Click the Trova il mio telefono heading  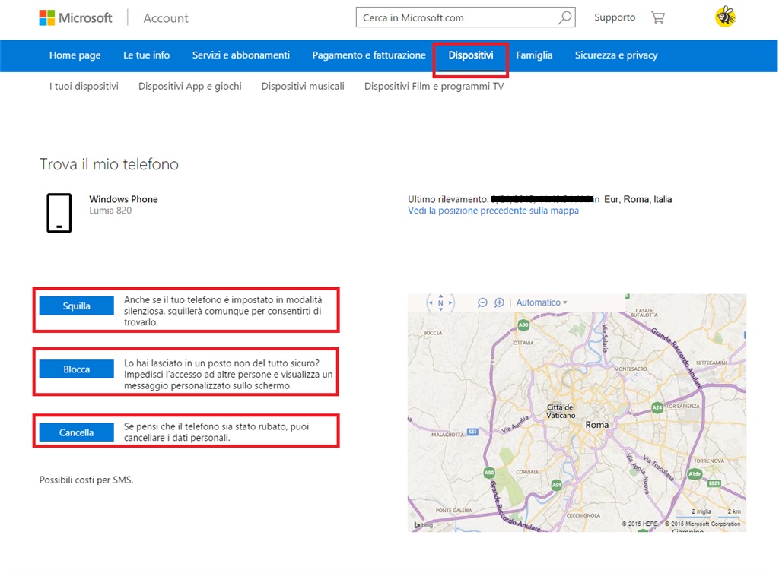coord(110,164)
